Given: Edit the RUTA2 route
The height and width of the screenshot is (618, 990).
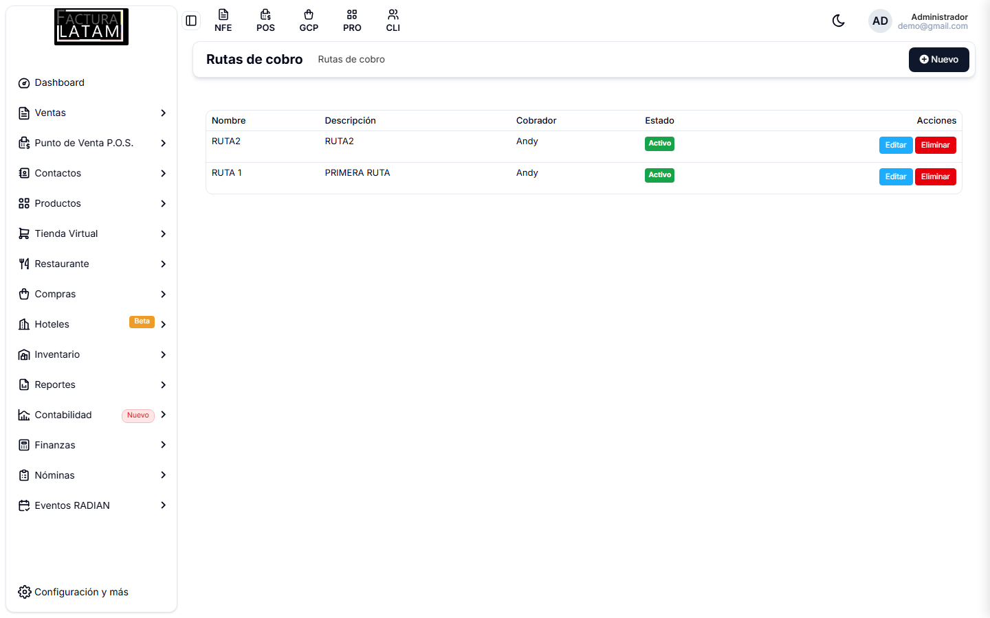Looking at the screenshot, I should [896, 146].
